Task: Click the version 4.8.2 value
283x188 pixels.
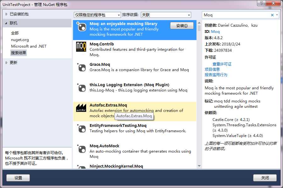Action: [x=218, y=38]
